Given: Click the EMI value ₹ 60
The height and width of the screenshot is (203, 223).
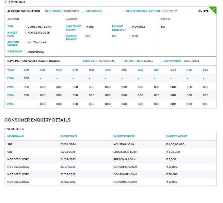Looking at the screenshot, I should coord(135,36).
